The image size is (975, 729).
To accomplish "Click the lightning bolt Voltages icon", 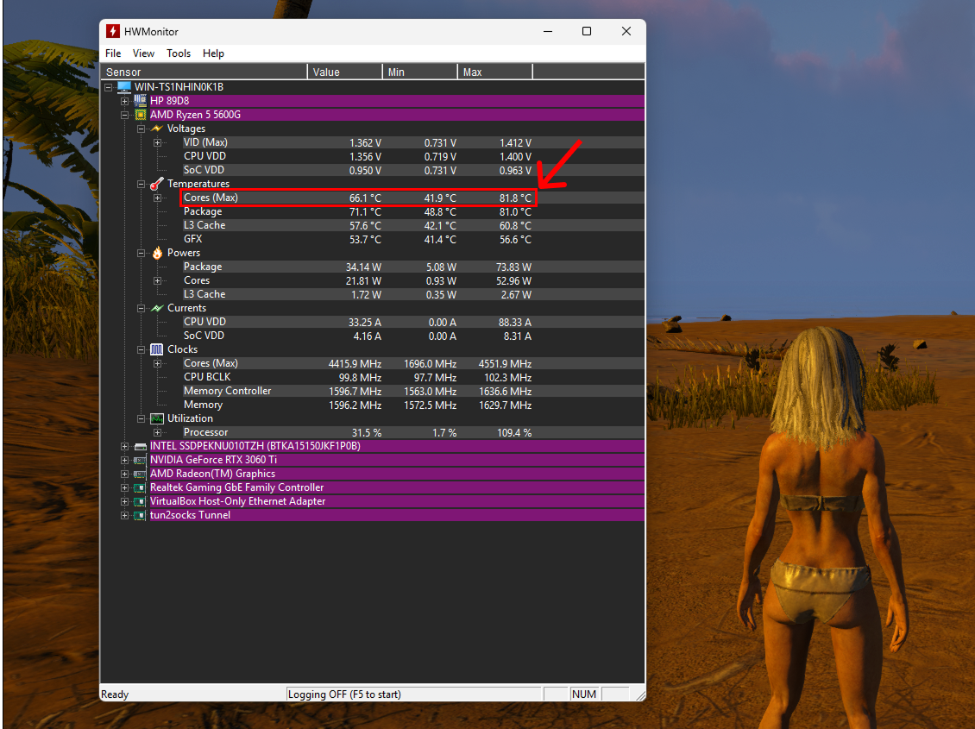I will pyautogui.click(x=157, y=129).
